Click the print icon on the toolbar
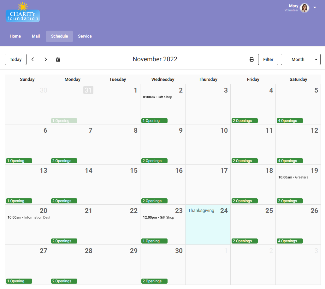Screen dimensions: 325x289 point(251,59)
